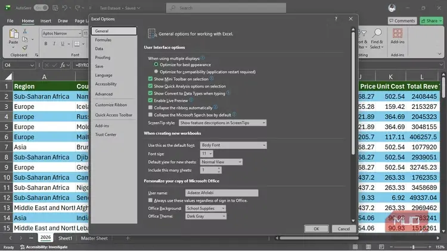Open the File menu
The width and height of the screenshot is (447, 251).
pos(10,21)
